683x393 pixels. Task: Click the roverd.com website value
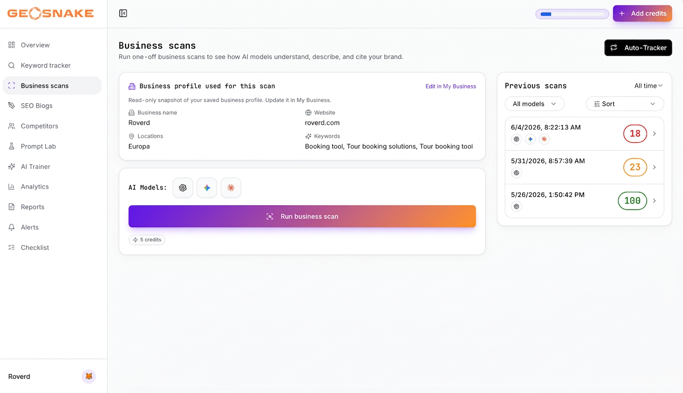[322, 123]
